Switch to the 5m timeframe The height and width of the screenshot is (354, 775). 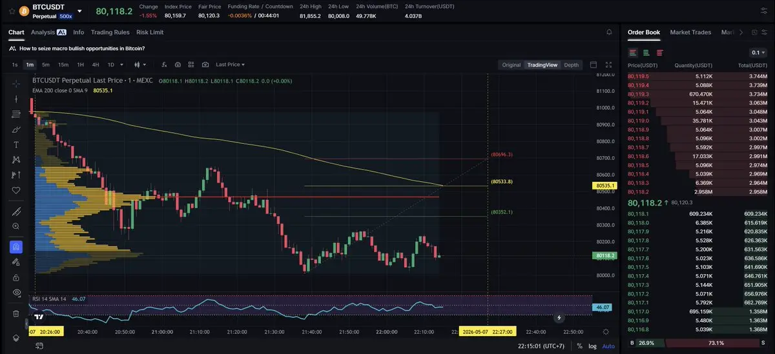pyautogui.click(x=46, y=64)
